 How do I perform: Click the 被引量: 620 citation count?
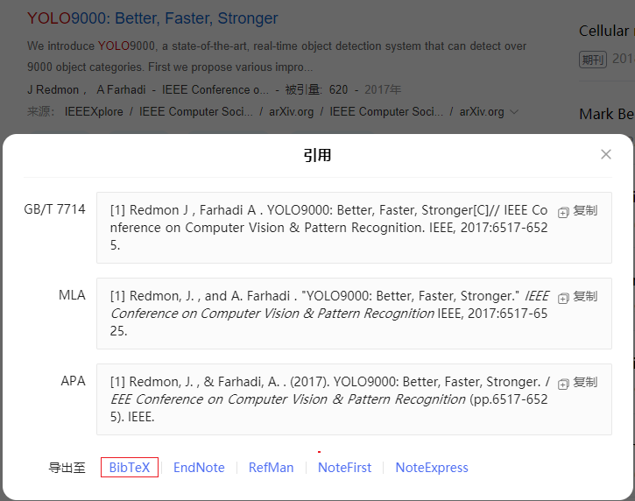tap(316, 89)
